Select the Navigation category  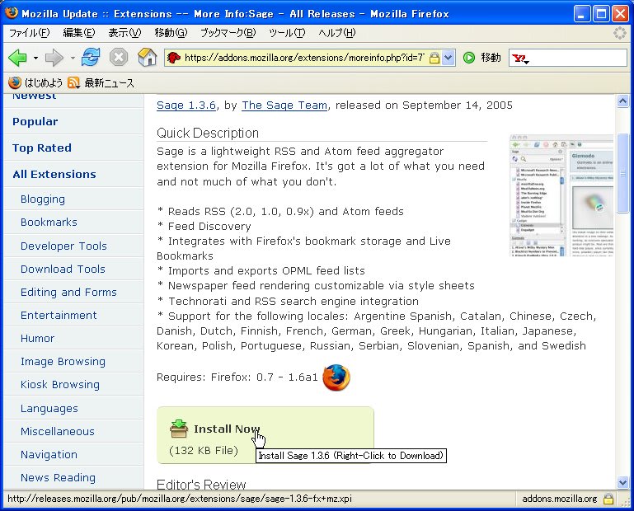click(x=49, y=455)
